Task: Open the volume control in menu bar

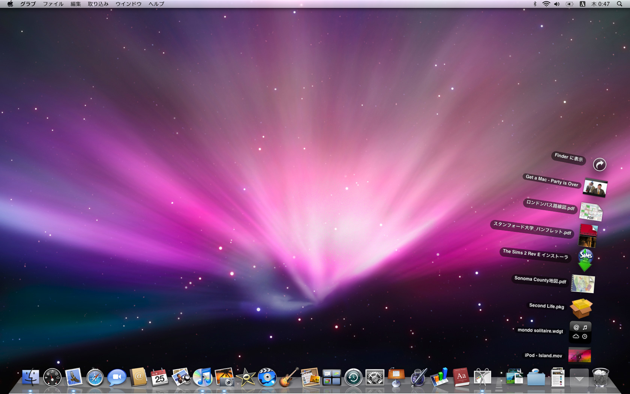Action: point(557,4)
